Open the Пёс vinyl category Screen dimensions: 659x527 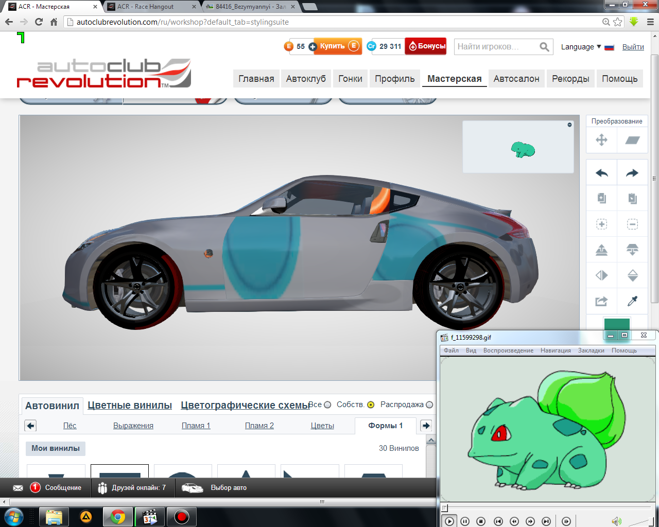[x=70, y=426]
